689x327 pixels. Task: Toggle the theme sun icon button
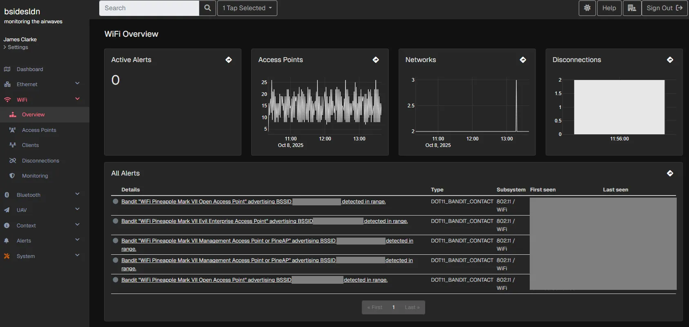pyautogui.click(x=587, y=8)
